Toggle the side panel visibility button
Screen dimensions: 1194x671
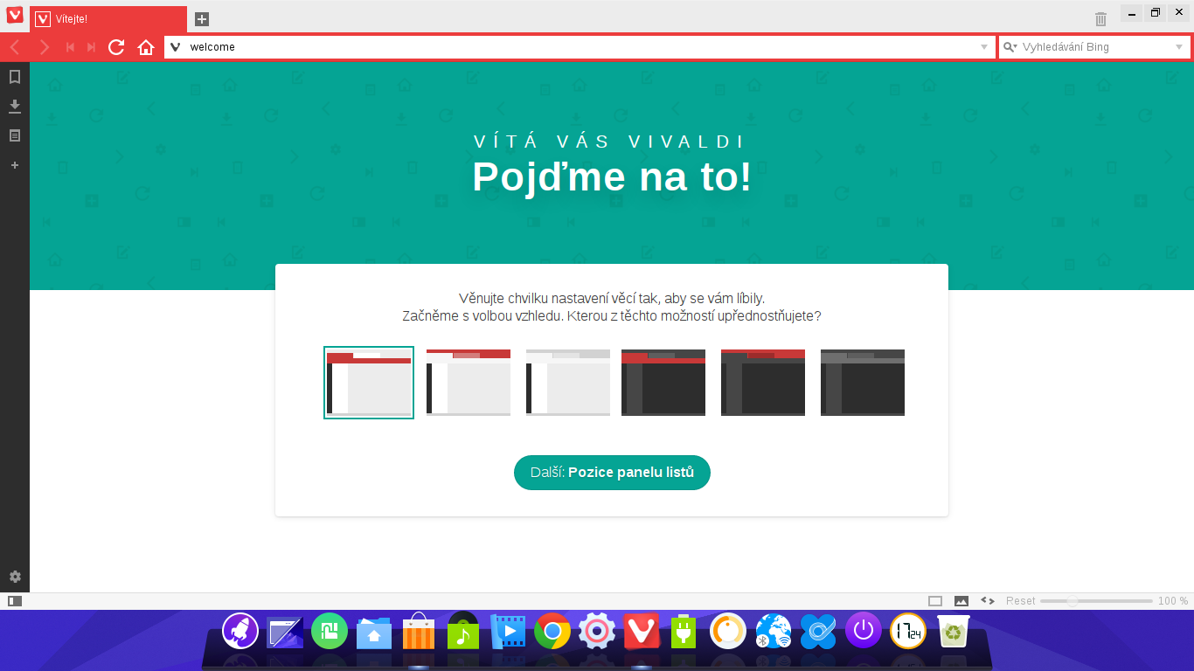click(14, 601)
